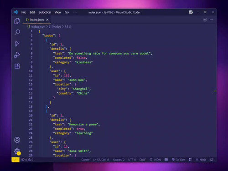Image resolution: width=228 pixels, height=171 pixels.
Task: Click line number 1 in gutter
Action: [x=31, y=31]
